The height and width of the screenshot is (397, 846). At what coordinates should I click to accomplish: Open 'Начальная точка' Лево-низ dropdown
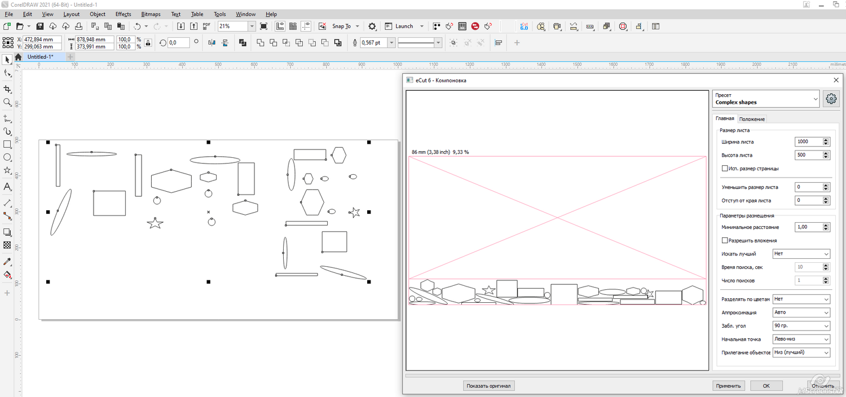click(x=801, y=339)
